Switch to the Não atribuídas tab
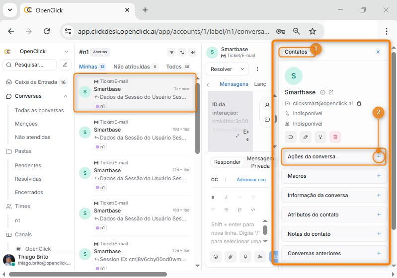The image size is (397, 278). tap(131, 67)
